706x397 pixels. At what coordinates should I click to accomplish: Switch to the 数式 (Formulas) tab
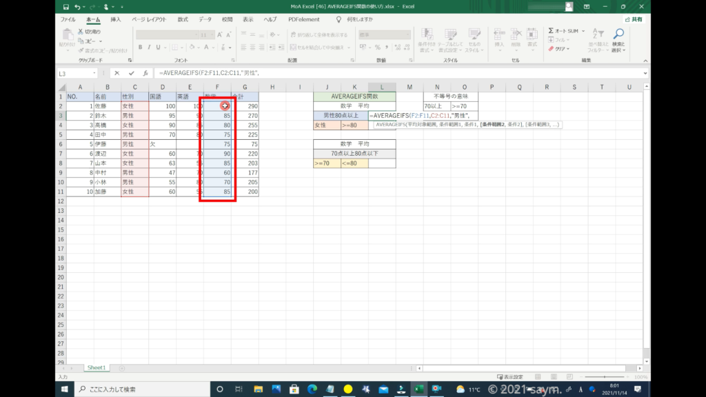click(x=183, y=19)
